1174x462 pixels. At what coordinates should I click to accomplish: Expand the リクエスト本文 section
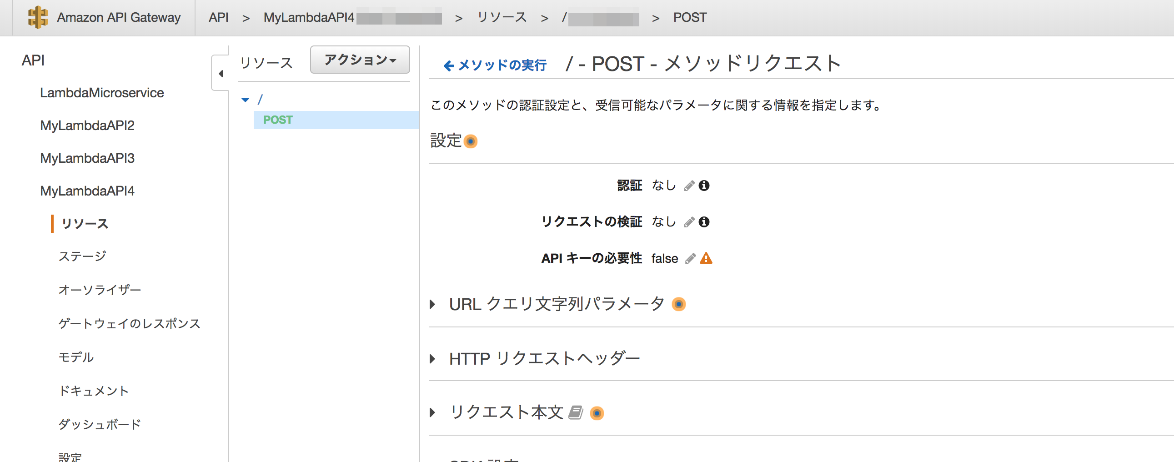tap(432, 412)
